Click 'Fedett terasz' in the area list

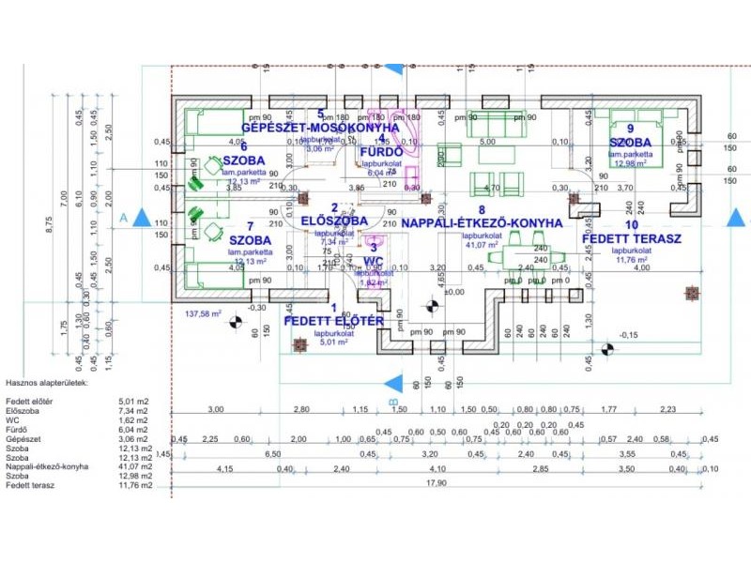coord(30,485)
